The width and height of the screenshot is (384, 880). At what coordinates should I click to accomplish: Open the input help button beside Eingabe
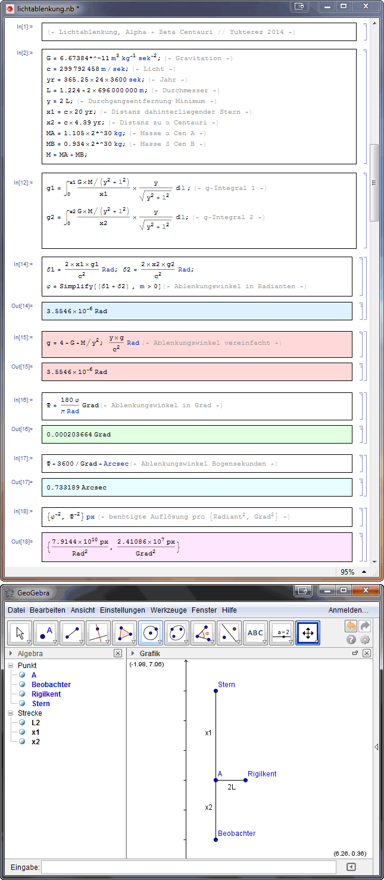click(x=351, y=867)
